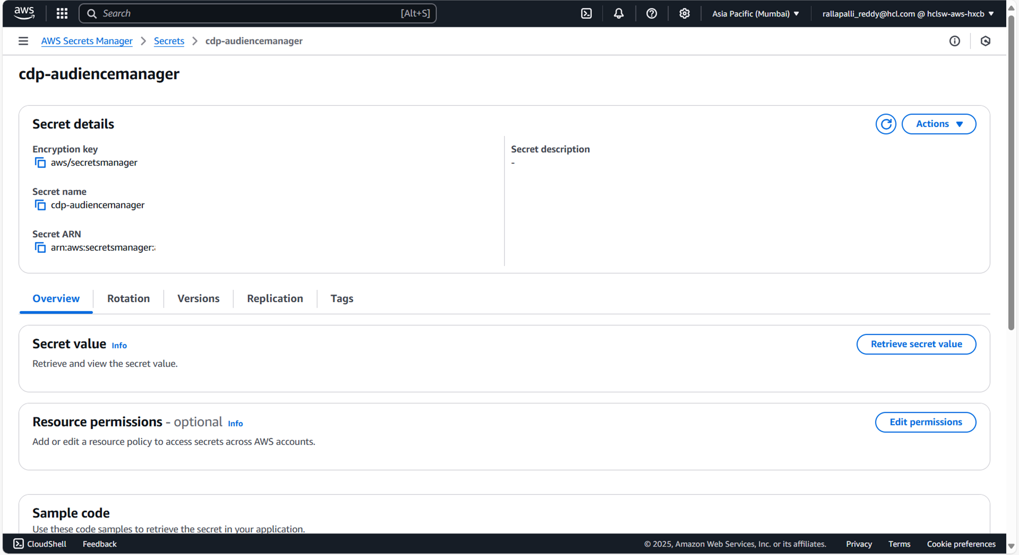This screenshot has width=1019, height=555.
Task: Switch to the Versions tab
Action: (x=198, y=299)
